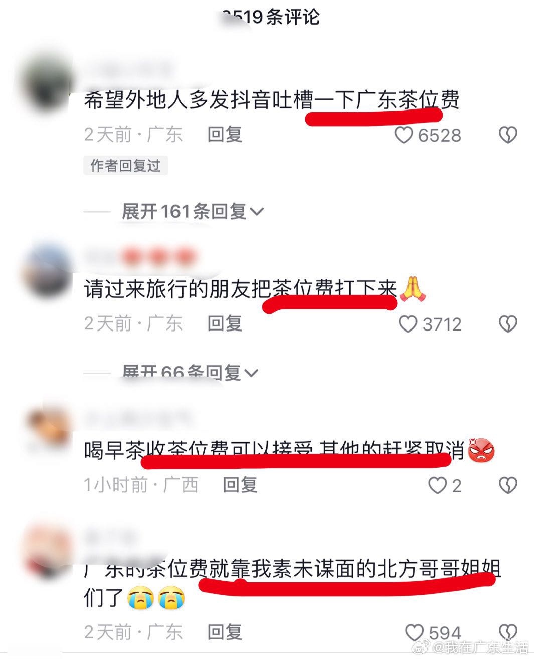Viewport: 534px width, 660px height.
Task: Tap broken heart beside 594 likes
Action: 508,632
